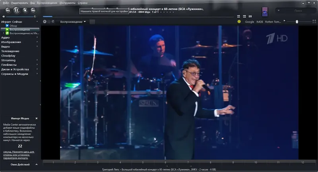Skip to the previous track
This screenshot has height=172, width=318.
8,10
